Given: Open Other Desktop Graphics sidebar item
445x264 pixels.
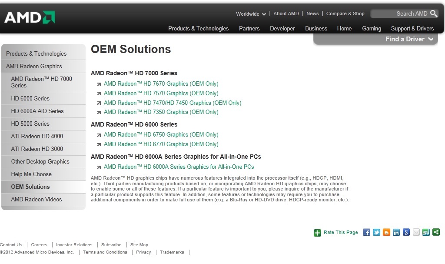Looking at the screenshot, I should click(43, 161).
